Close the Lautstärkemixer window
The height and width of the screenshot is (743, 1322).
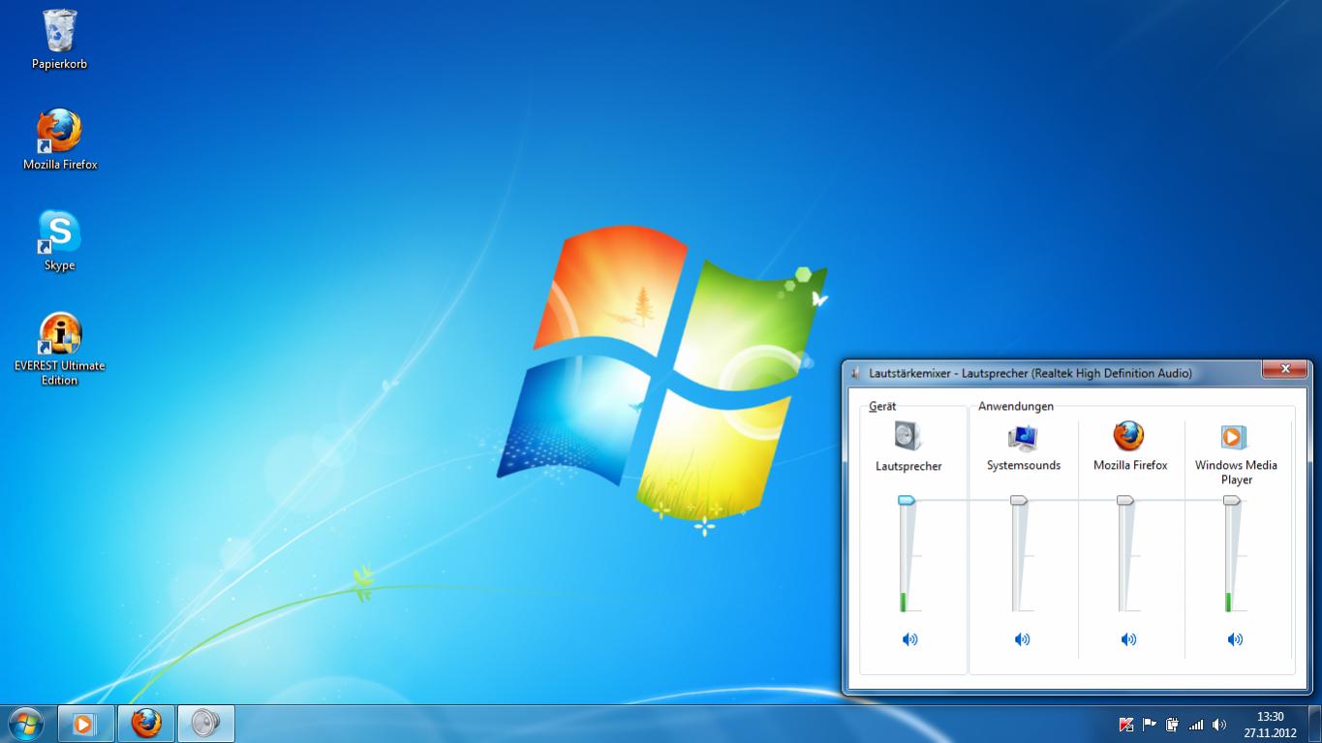[x=1285, y=369]
